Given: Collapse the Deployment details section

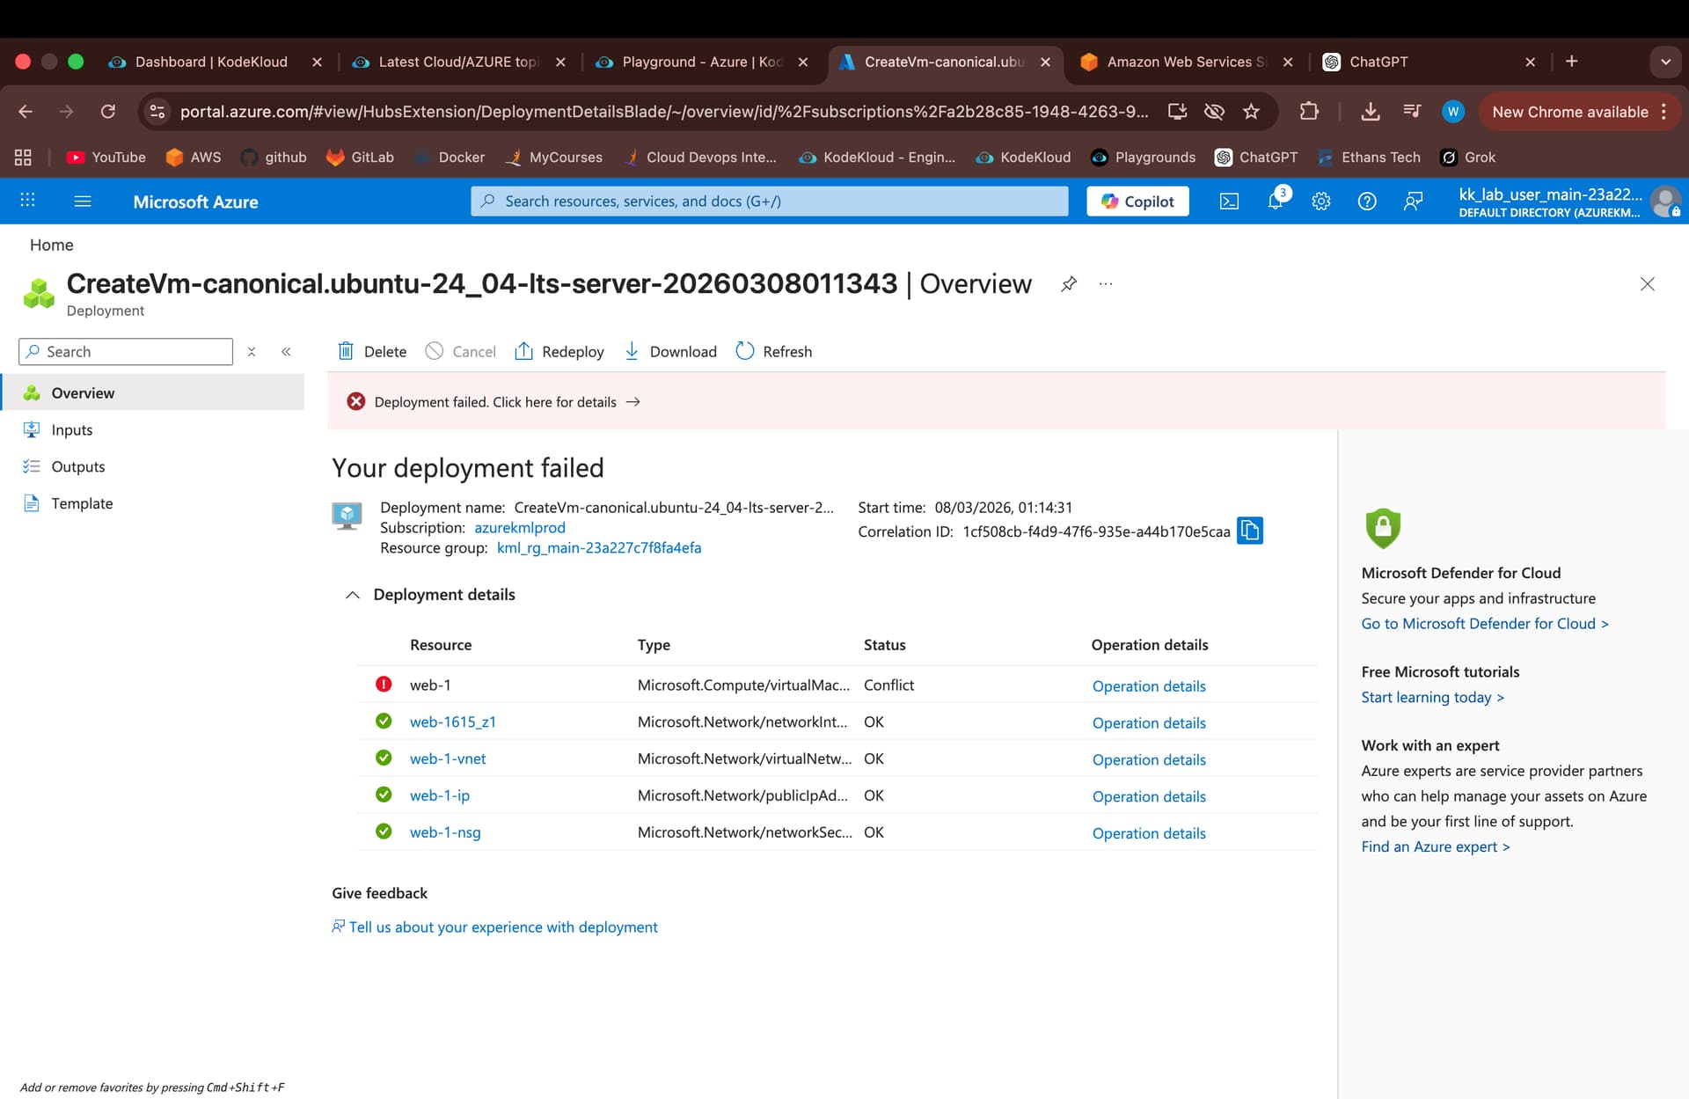Looking at the screenshot, I should click(353, 595).
